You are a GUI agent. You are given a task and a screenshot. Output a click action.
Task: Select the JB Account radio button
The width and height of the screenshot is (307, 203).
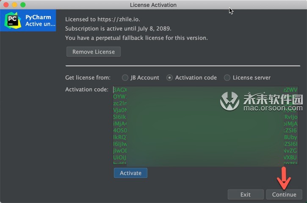[125, 78]
